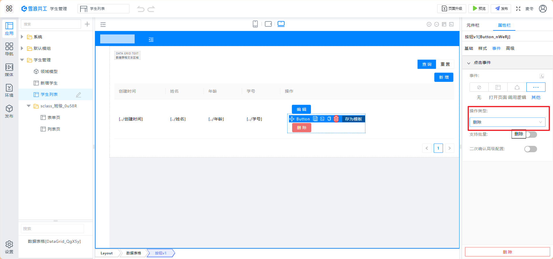Open the 学生列表 page selector

click(x=103, y=9)
